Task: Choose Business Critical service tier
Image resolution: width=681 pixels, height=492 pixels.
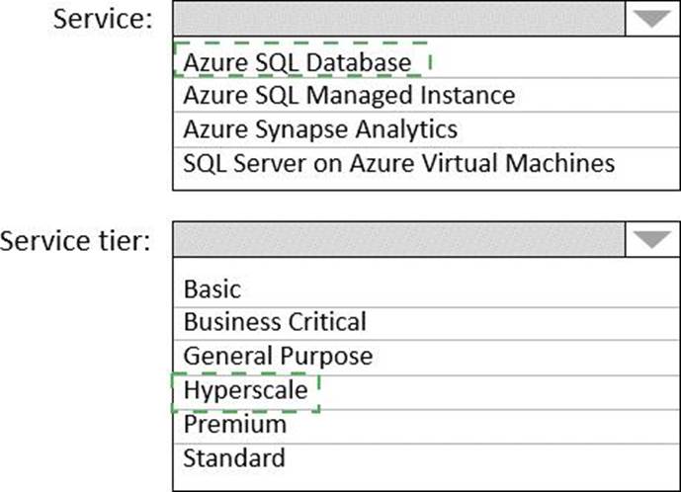Action: tap(275, 322)
